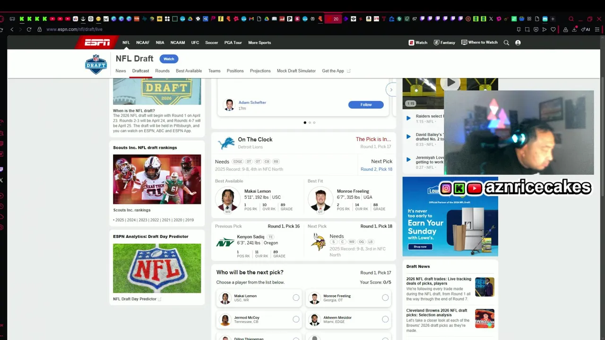The width and height of the screenshot is (605, 340).
Task: Open the Mock Draft Simulator tab
Action: coord(296,71)
